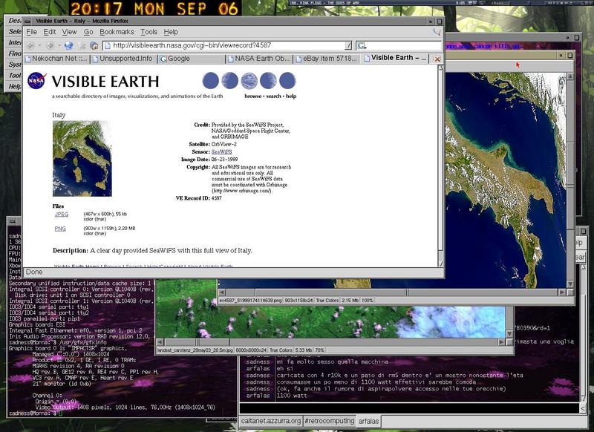Switch to the NASA Earth Ob... tab
The width and height of the screenshot is (594, 432).
coord(259,59)
